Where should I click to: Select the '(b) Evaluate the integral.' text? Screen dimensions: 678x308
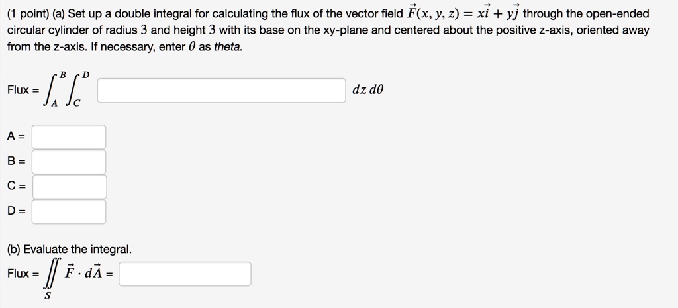click(x=70, y=250)
